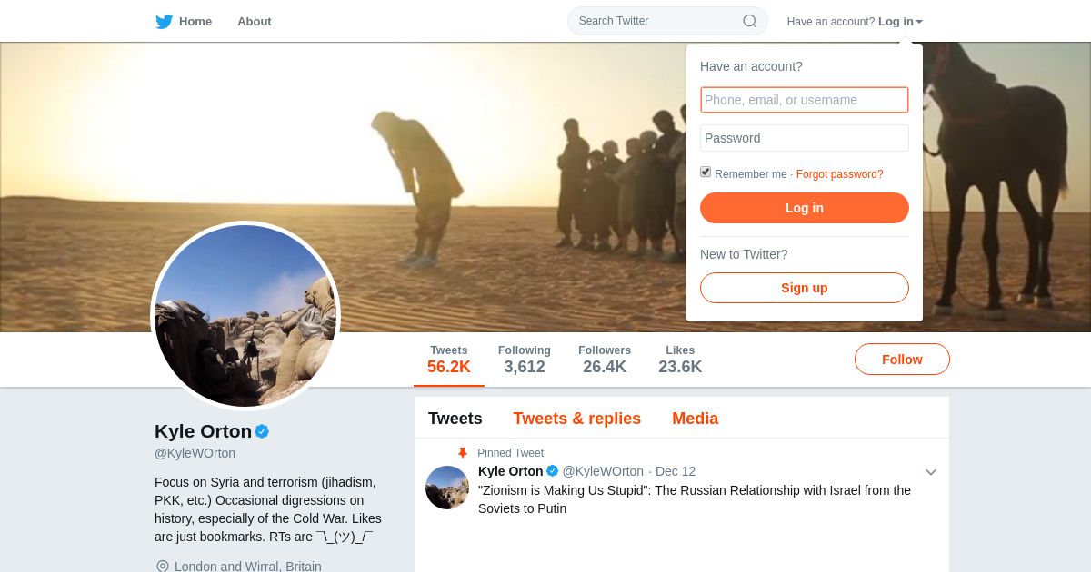The image size is (1091, 572).
Task: Collapse the Log in dropdown caret
Action: [919, 22]
